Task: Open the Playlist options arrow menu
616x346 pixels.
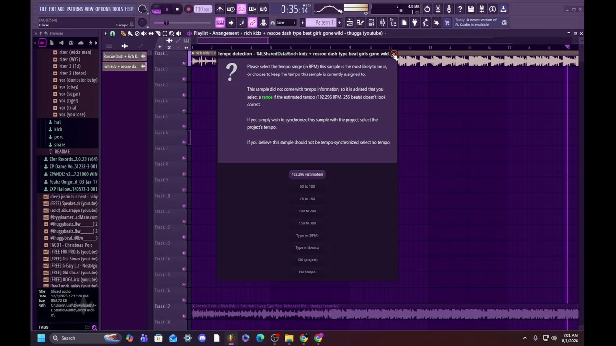Action: pos(105,33)
